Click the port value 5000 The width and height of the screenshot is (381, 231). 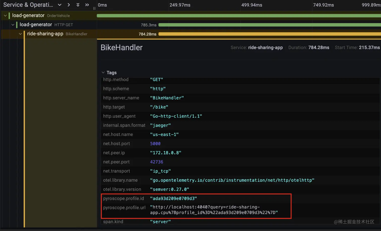[155, 144]
